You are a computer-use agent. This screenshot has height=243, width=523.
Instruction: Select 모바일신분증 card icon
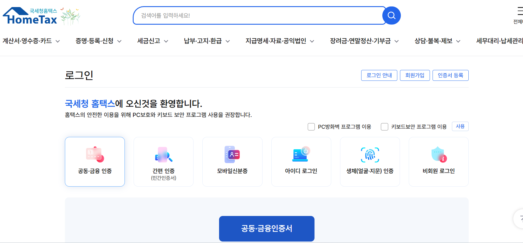click(232, 155)
